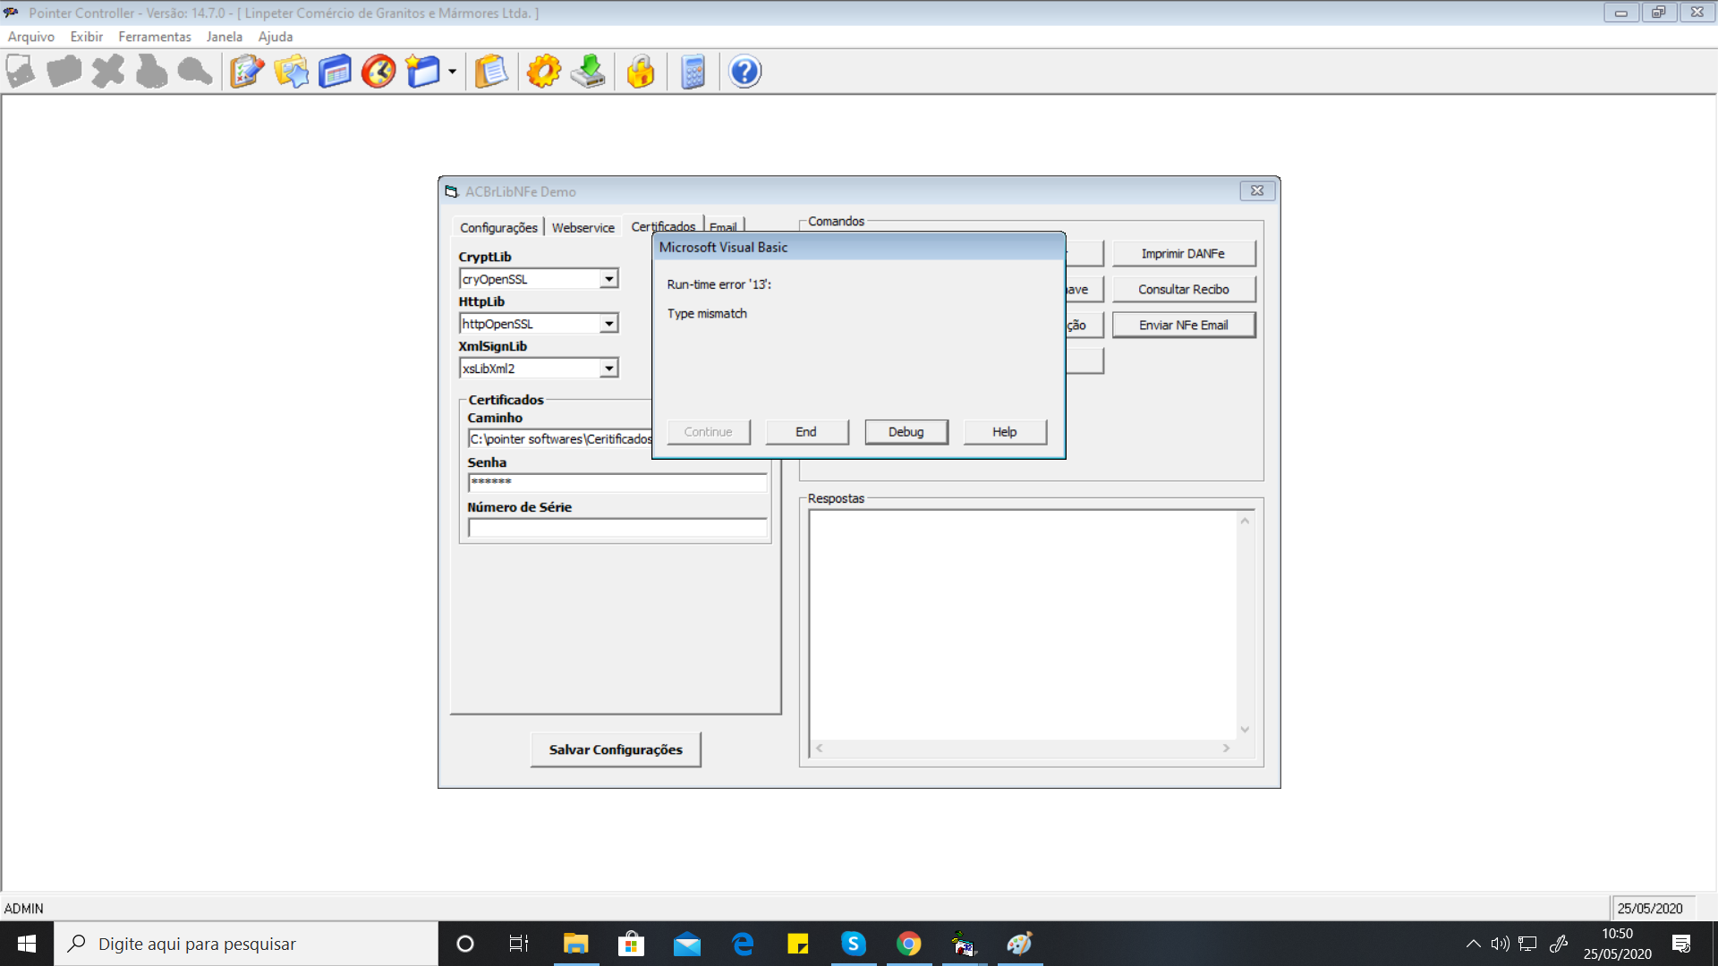Click the greyed-out printer toolbar icon
The image size is (1718, 966).
coord(151,72)
